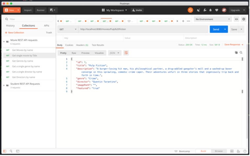Image resolution: width=250 pixels, height=156 pixels.
Task: Select the Collections tab
Action: (28, 26)
